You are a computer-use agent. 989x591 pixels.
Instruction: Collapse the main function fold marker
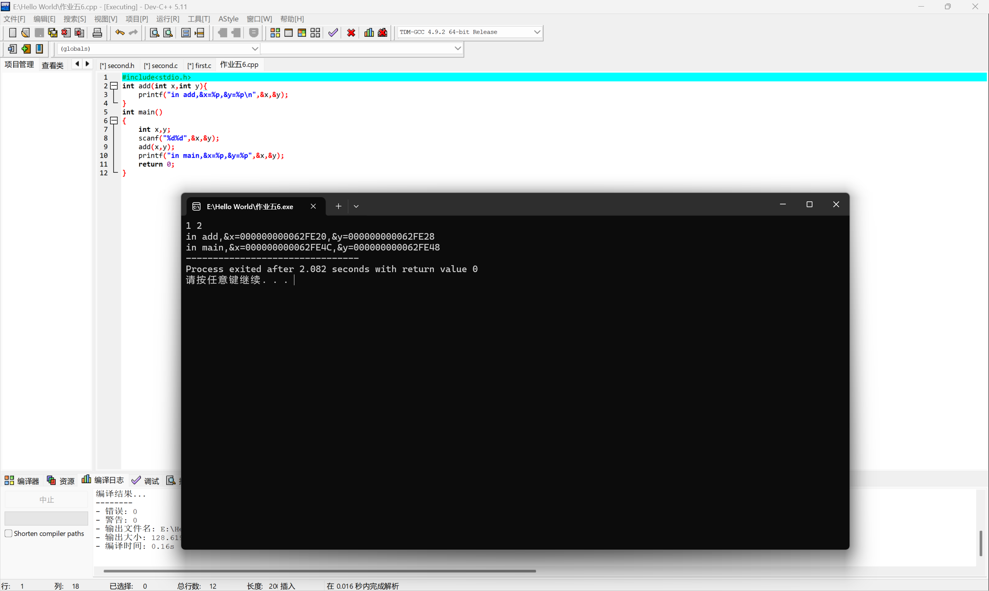tap(114, 121)
